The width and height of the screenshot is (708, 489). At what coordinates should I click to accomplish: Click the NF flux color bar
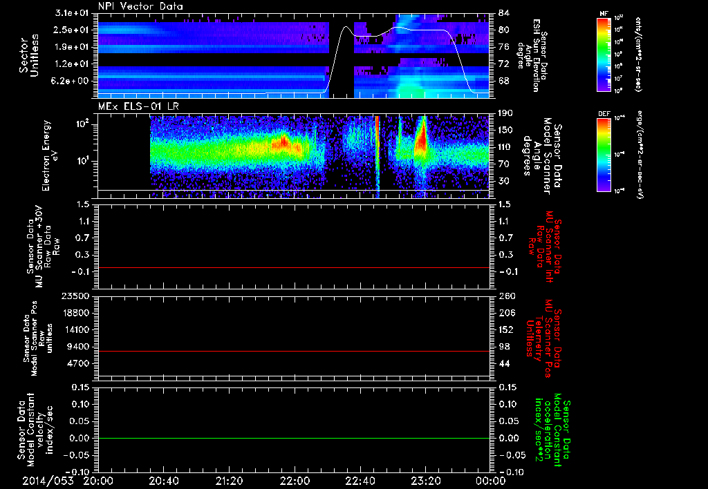604,54
